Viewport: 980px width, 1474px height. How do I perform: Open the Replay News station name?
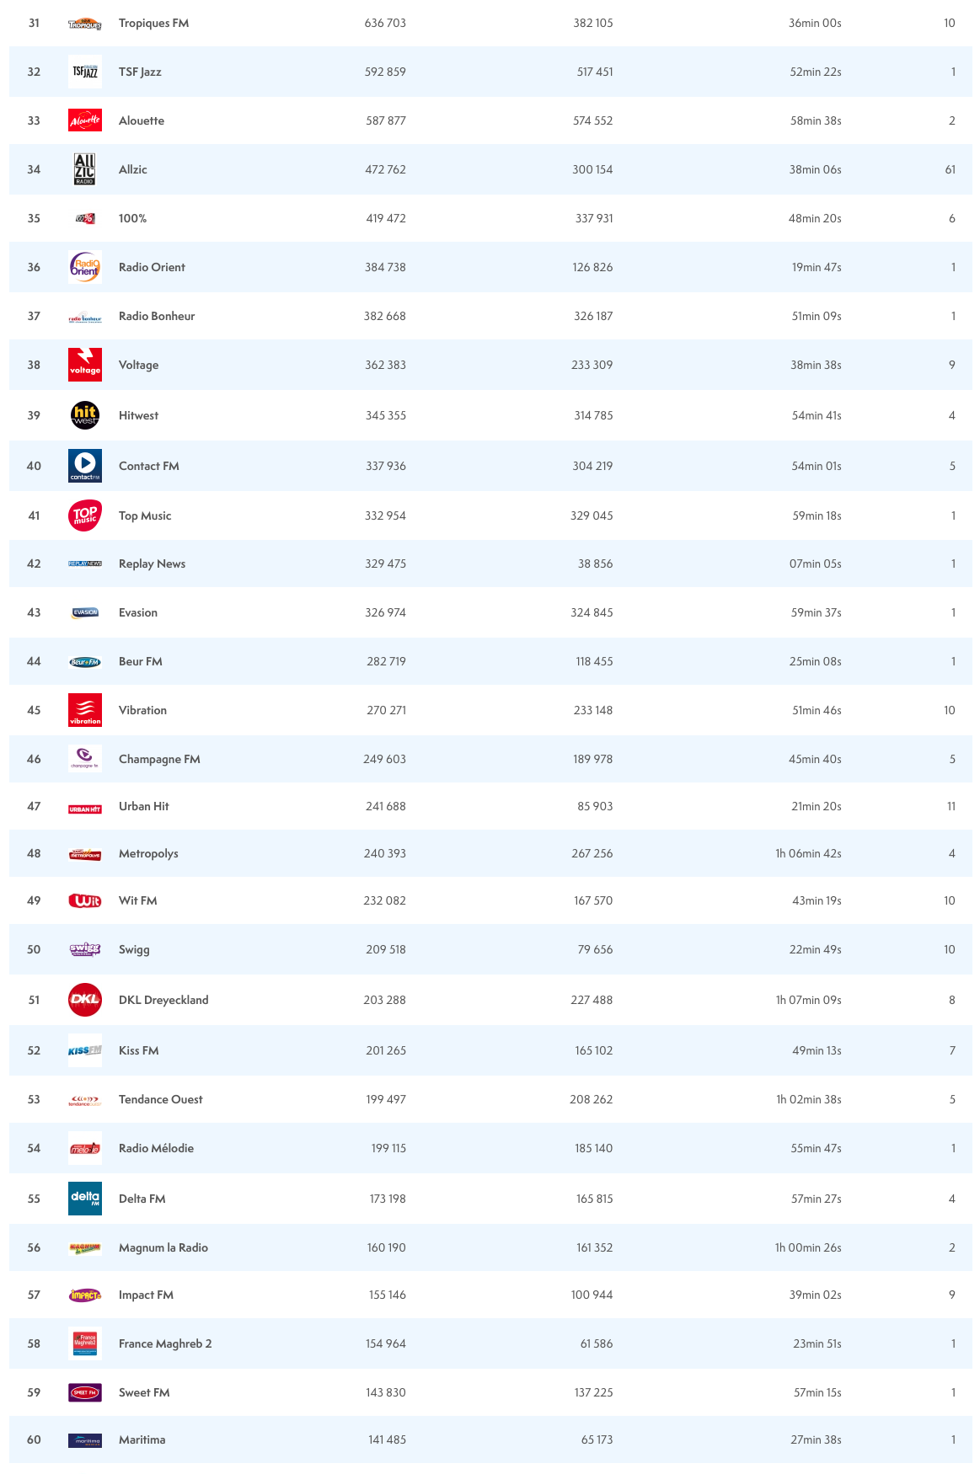click(152, 563)
